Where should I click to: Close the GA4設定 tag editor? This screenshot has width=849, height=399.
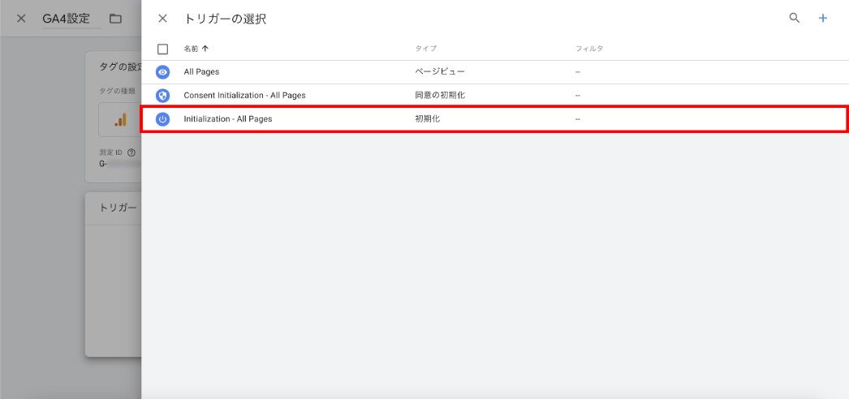tap(21, 19)
